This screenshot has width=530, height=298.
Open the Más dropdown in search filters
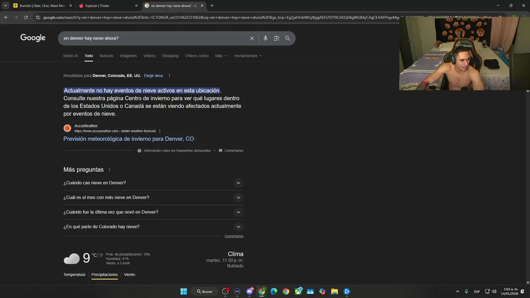click(221, 56)
